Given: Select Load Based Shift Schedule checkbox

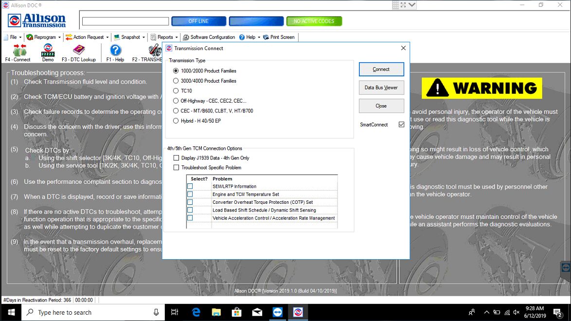Looking at the screenshot, I should 190,210.
